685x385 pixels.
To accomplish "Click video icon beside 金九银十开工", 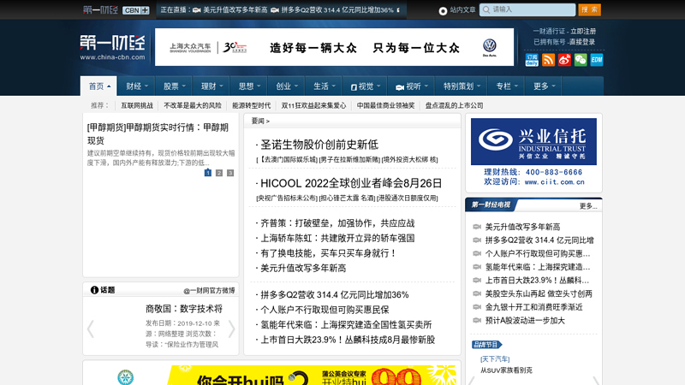I will pyautogui.click(x=477, y=307).
